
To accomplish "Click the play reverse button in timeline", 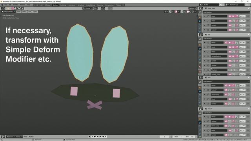I will click(x=98, y=137).
